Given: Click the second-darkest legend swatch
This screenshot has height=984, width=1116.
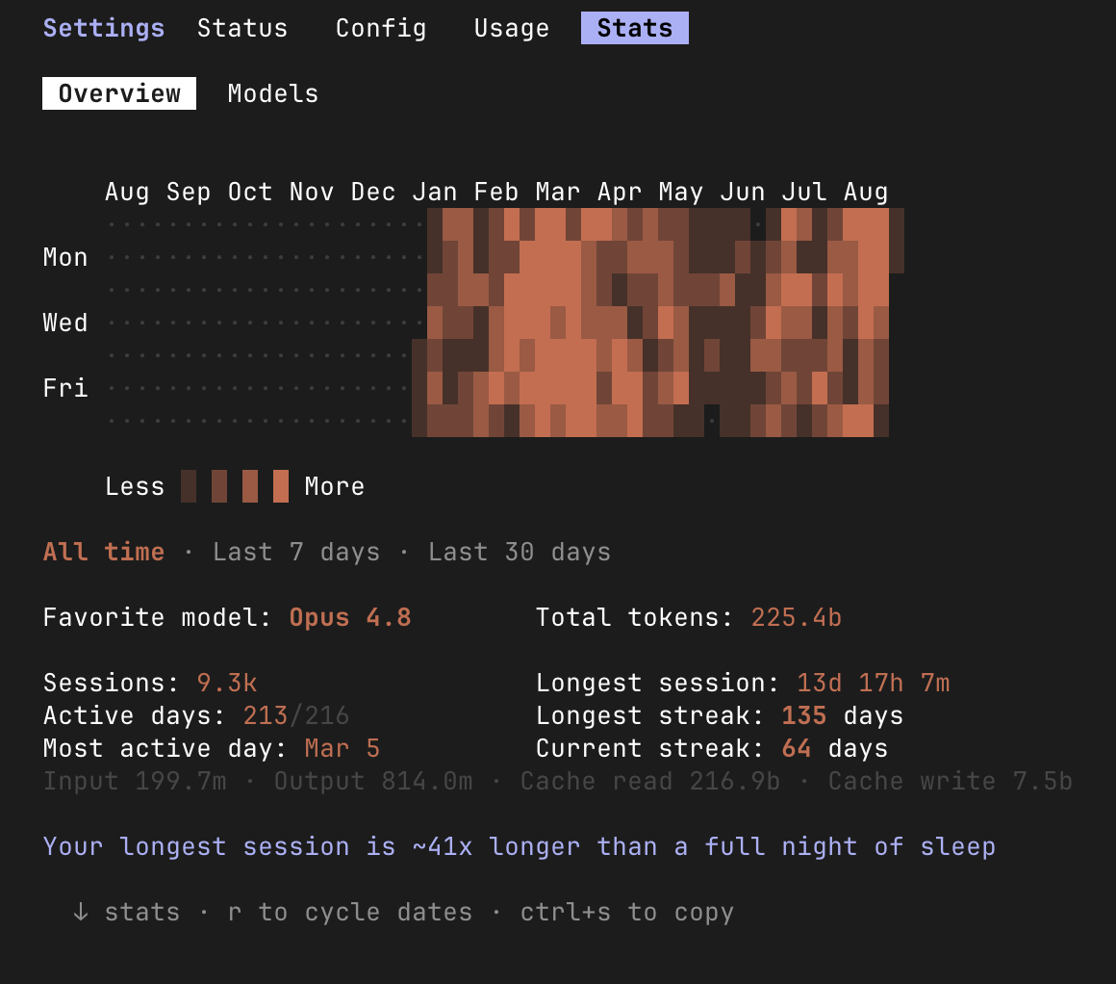Looking at the screenshot, I should [x=219, y=486].
